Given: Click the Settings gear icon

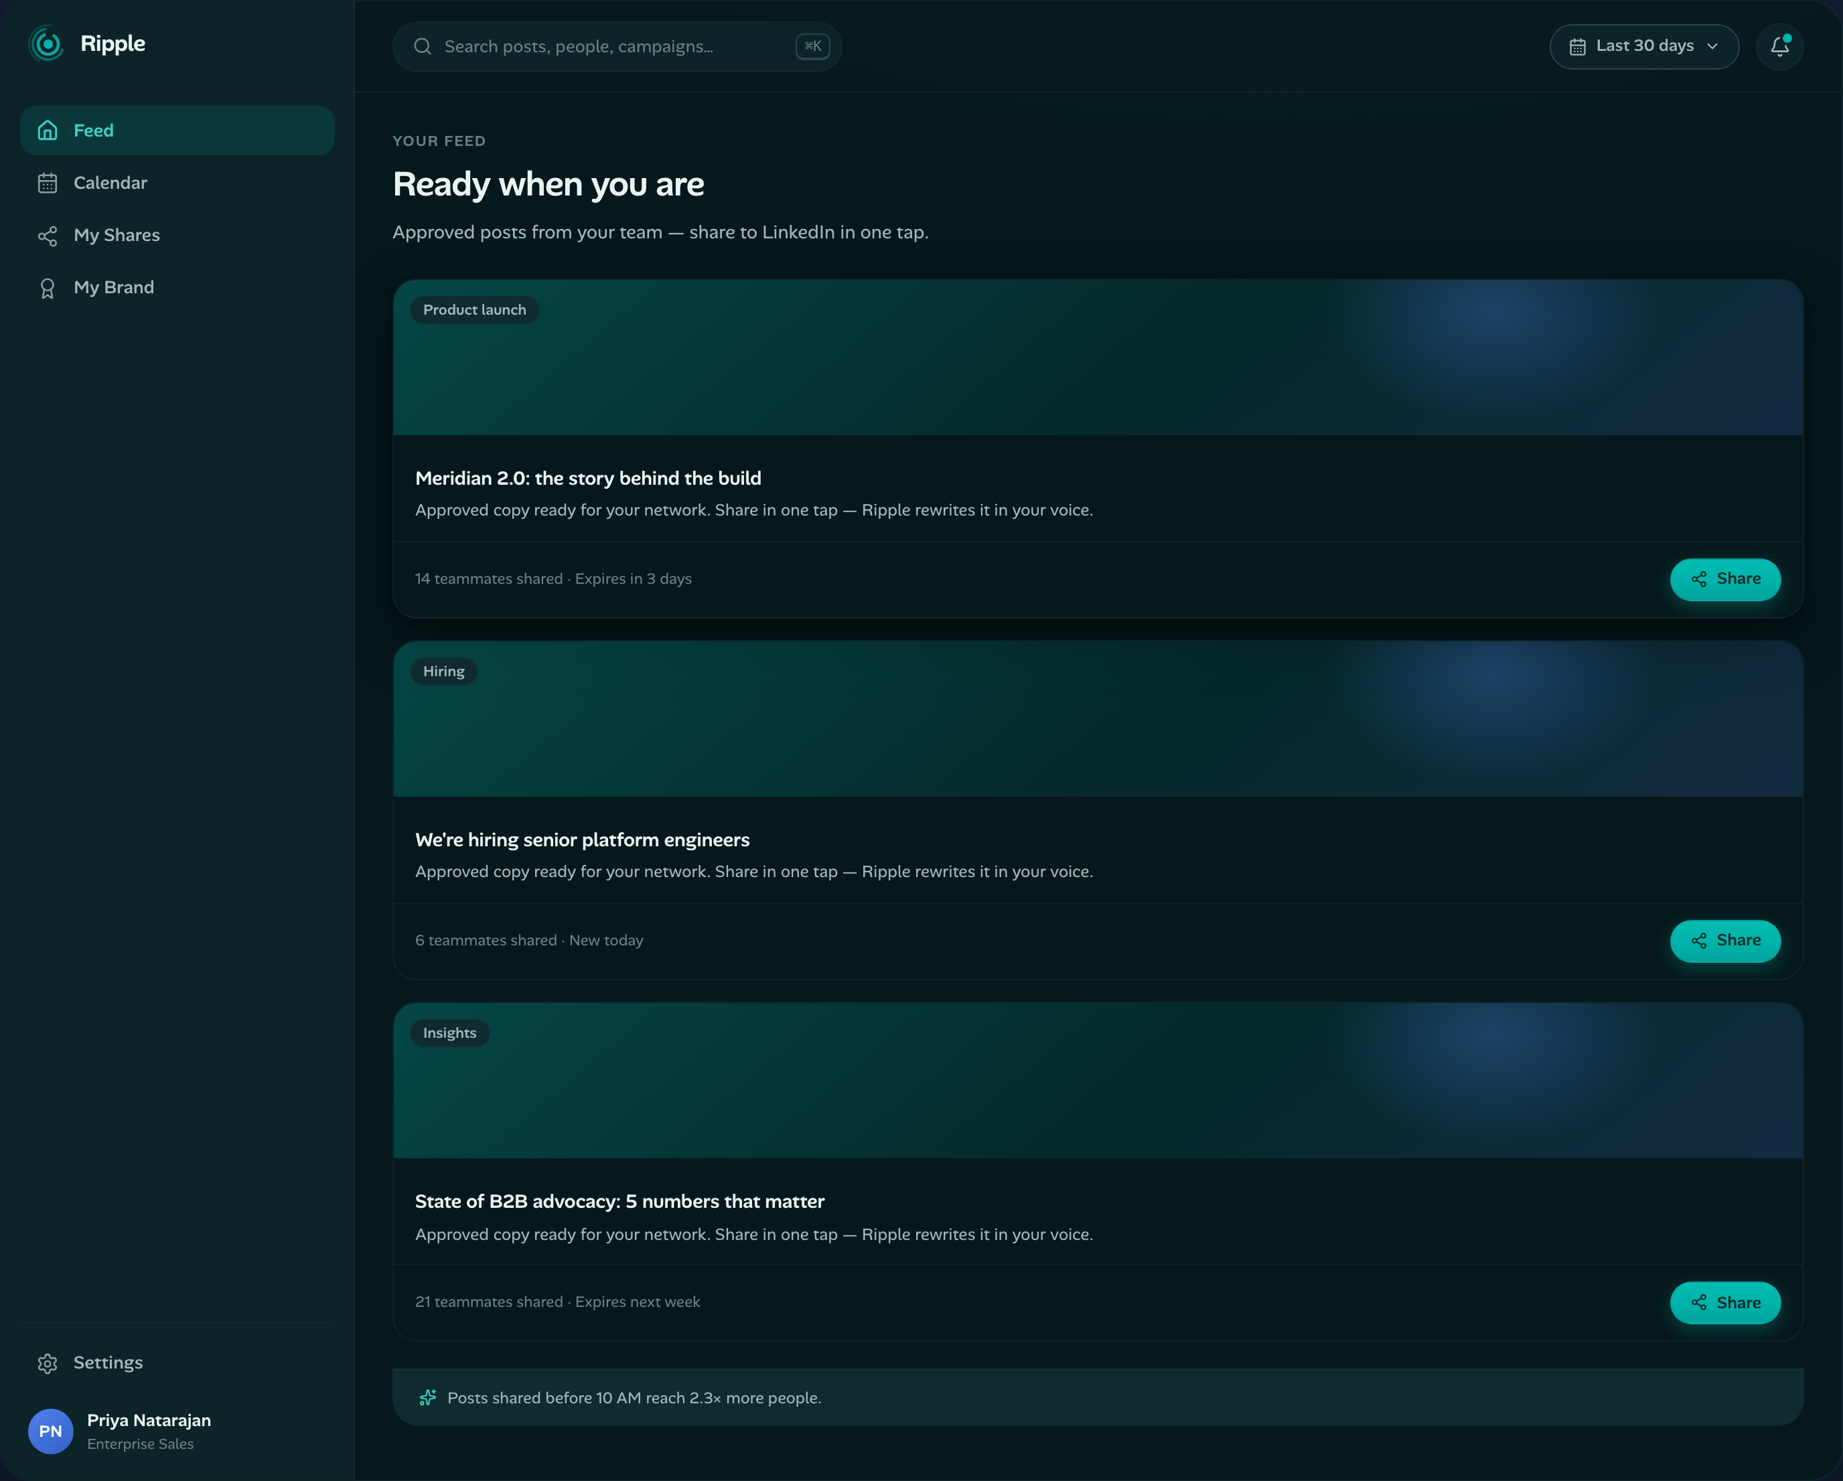Looking at the screenshot, I should 48,1363.
